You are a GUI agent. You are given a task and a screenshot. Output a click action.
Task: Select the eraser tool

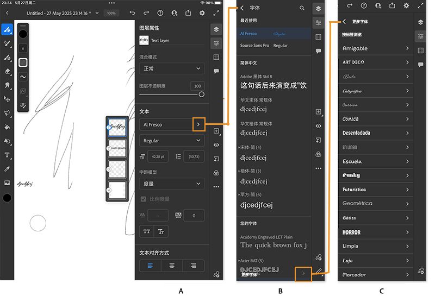coord(7,71)
